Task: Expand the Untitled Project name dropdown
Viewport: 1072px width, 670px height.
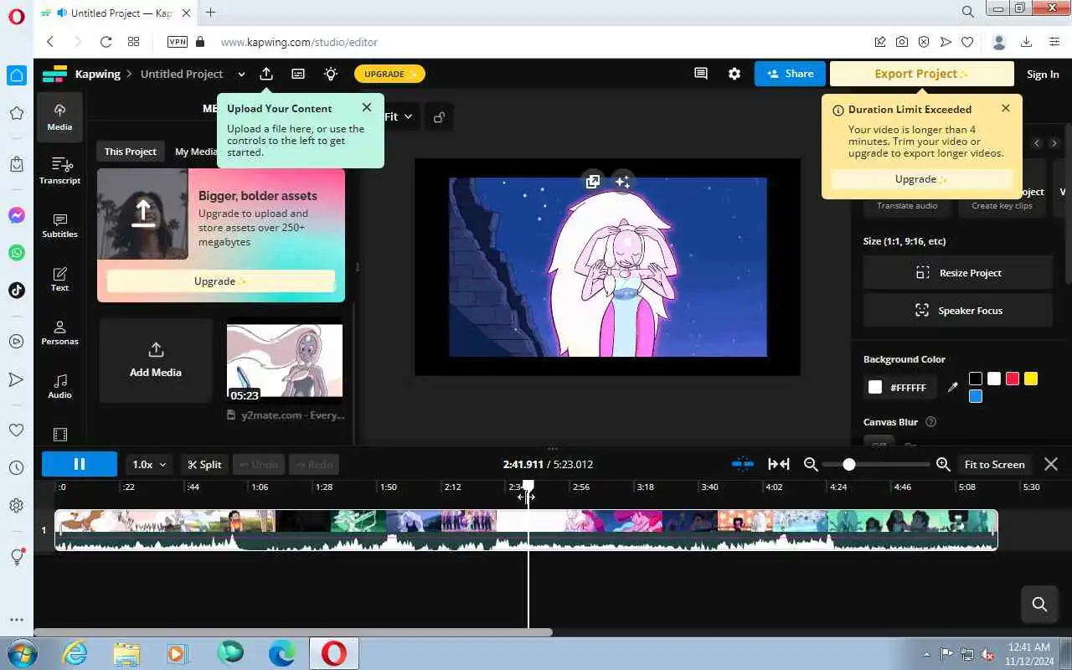Action: tap(241, 75)
